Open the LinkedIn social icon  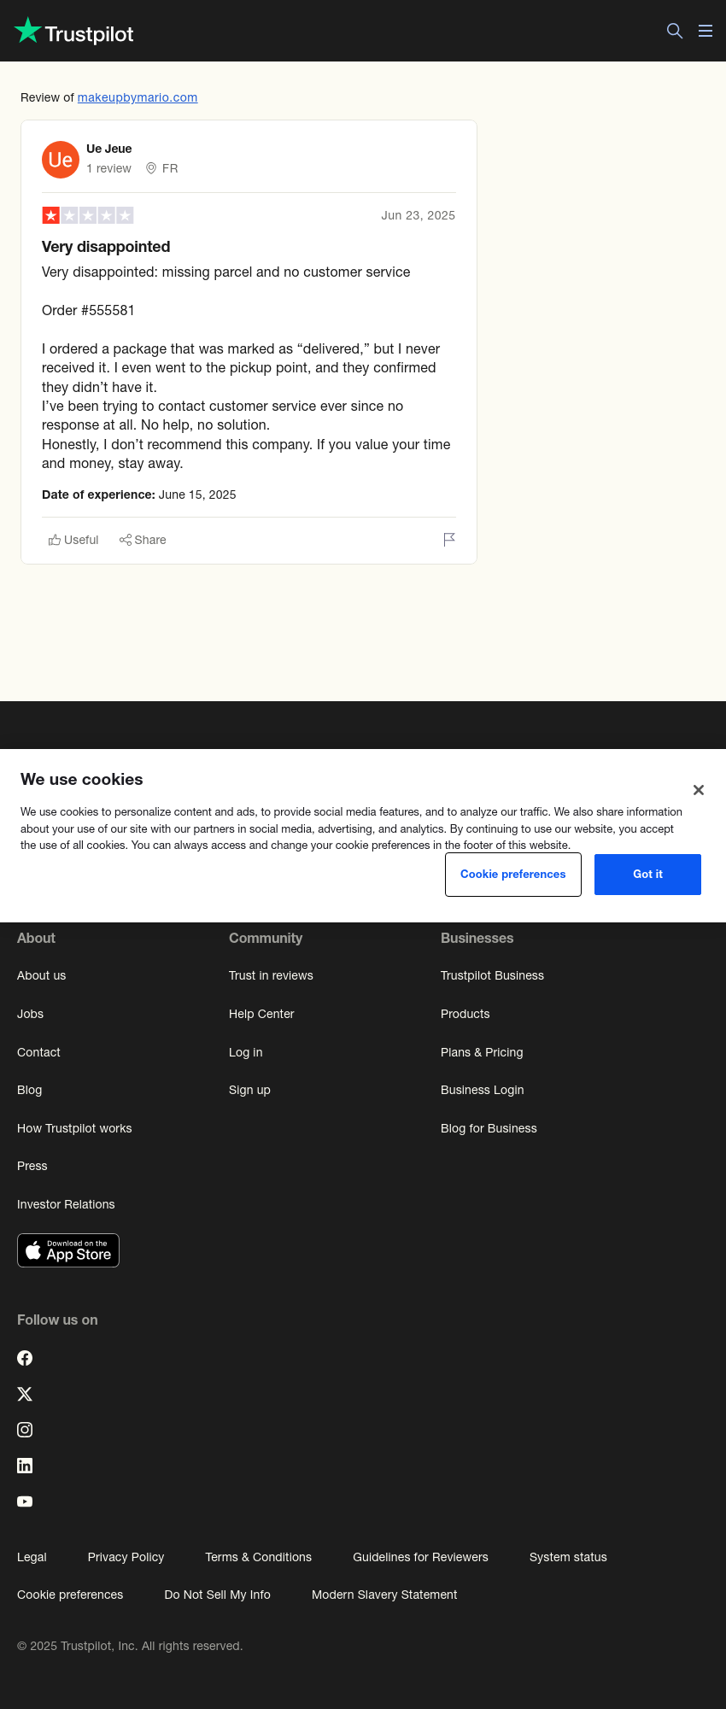click(x=25, y=1466)
